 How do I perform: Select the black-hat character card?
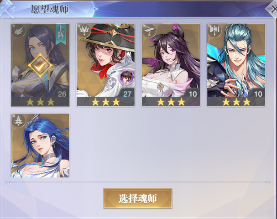[x=105, y=65]
